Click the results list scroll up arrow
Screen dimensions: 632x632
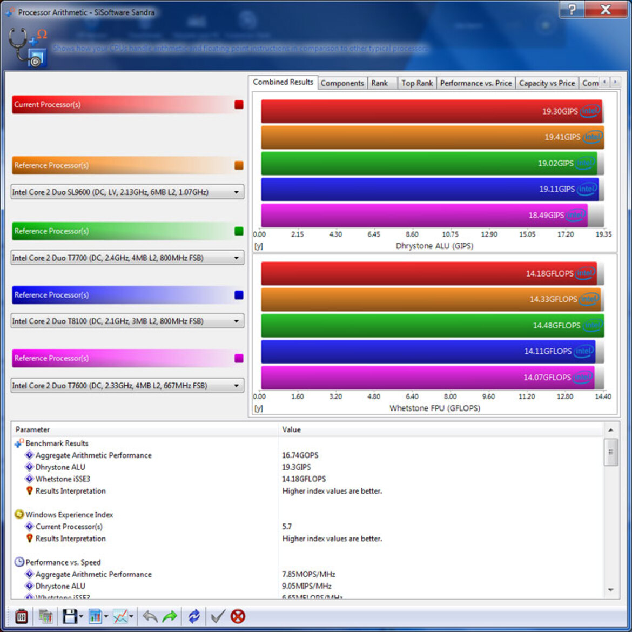pos(610,430)
